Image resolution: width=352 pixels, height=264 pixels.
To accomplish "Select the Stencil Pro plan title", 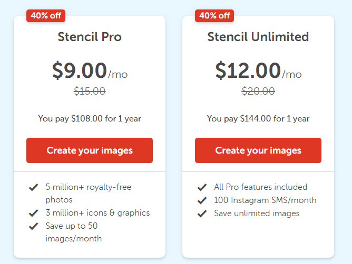I will [x=90, y=37].
